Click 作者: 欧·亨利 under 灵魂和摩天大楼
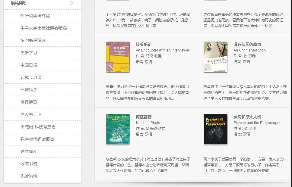The width and height of the screenshot is (292, 187). (x=245, y=129)
